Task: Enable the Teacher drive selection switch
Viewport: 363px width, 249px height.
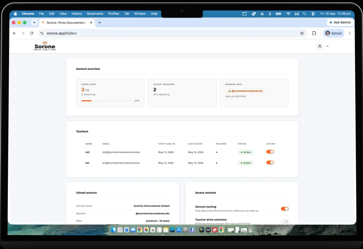Action: 285,222
